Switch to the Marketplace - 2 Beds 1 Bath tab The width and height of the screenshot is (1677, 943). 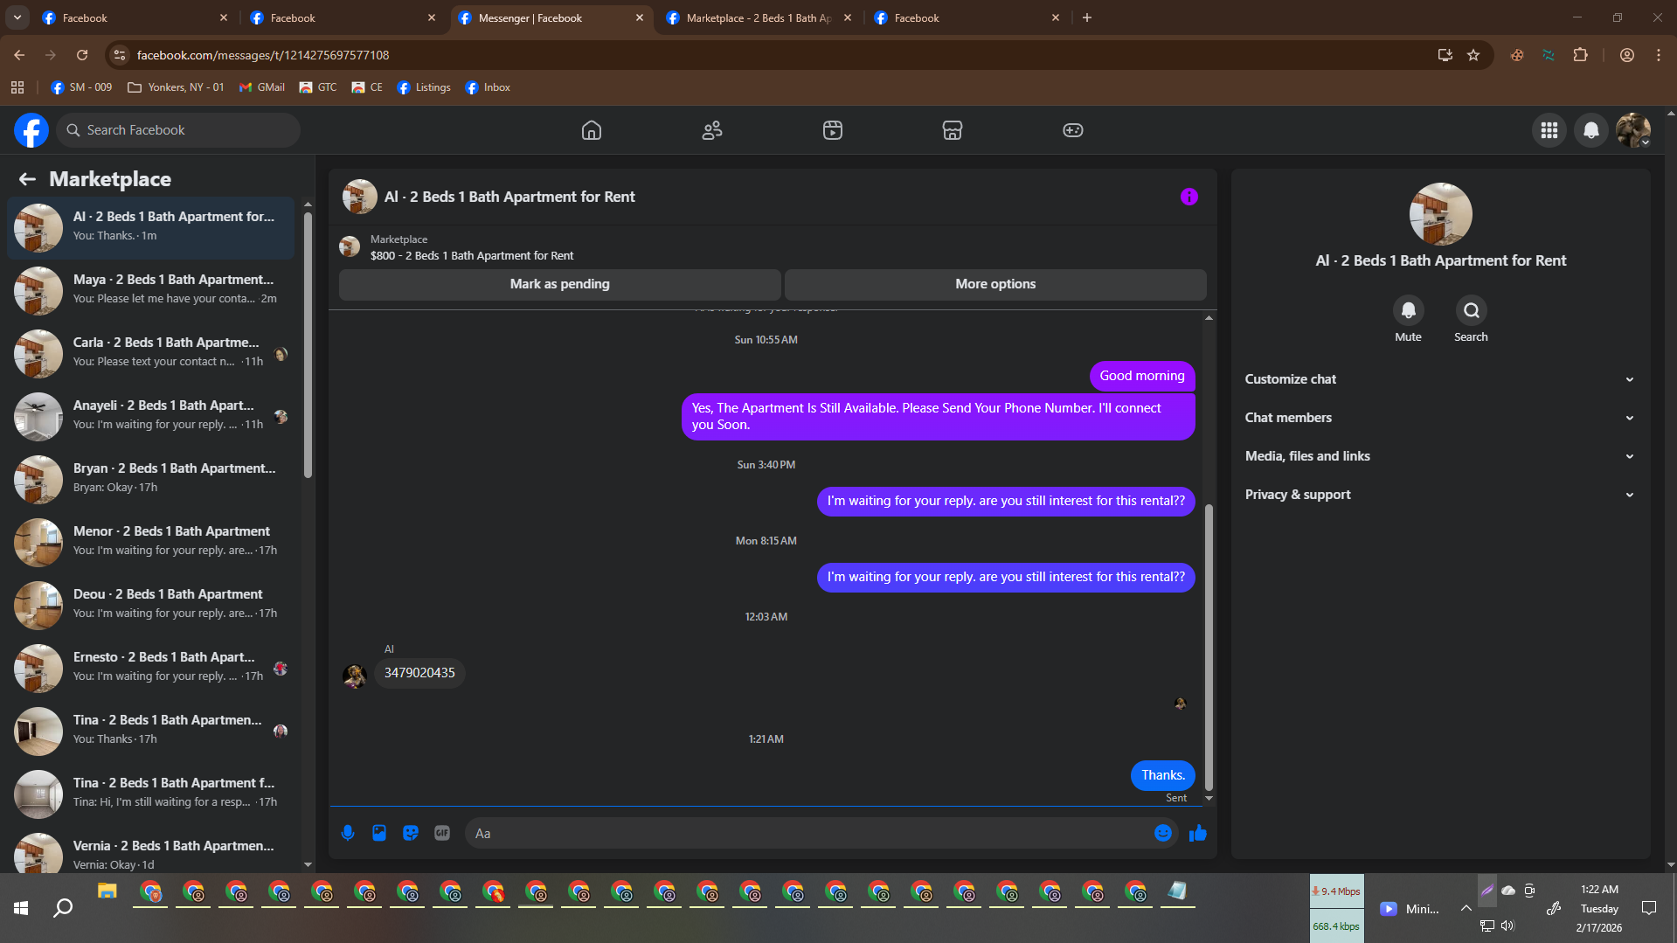(759, 17)
